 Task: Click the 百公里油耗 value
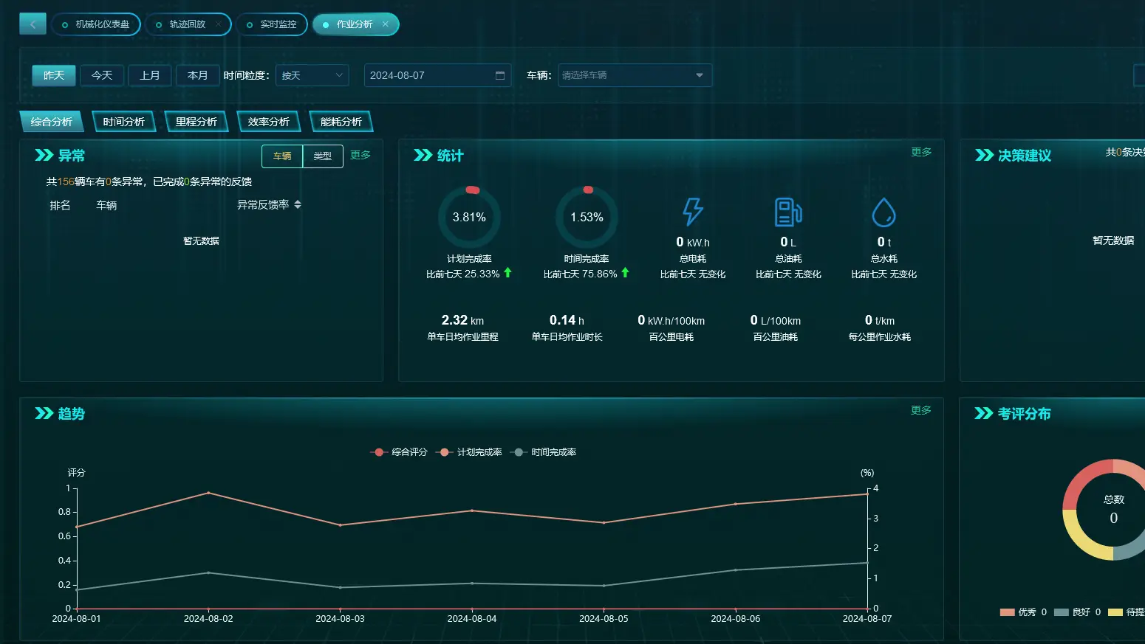pos(775,320)
